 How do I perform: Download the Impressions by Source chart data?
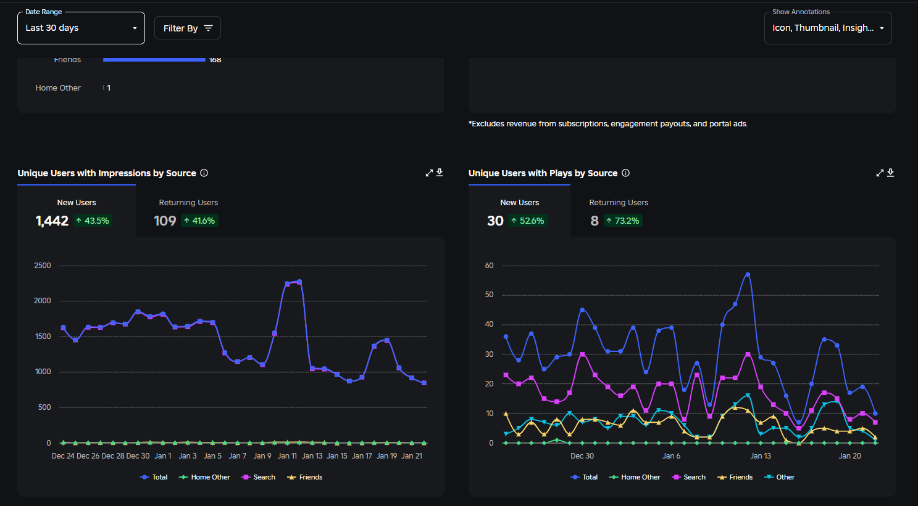[x=440, y=173]
